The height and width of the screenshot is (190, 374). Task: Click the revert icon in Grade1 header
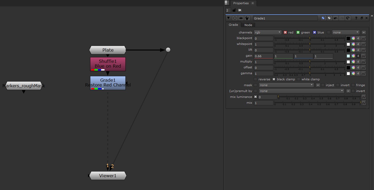[348, 18]
